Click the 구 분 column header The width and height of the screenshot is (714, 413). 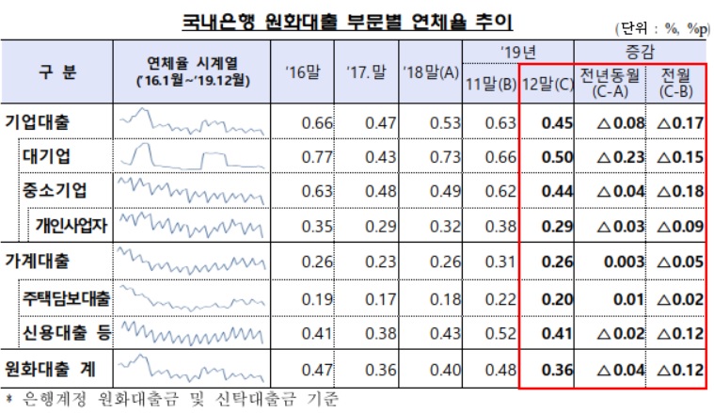(57, 71)
